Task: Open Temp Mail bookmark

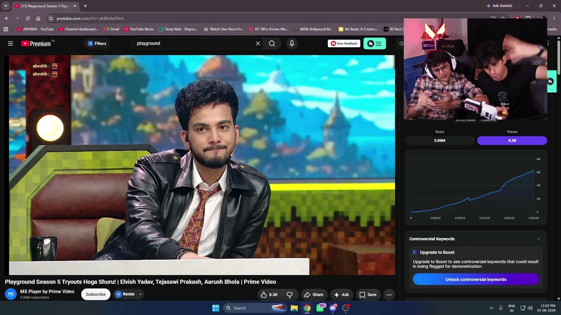Action: (x=178, y=29)
